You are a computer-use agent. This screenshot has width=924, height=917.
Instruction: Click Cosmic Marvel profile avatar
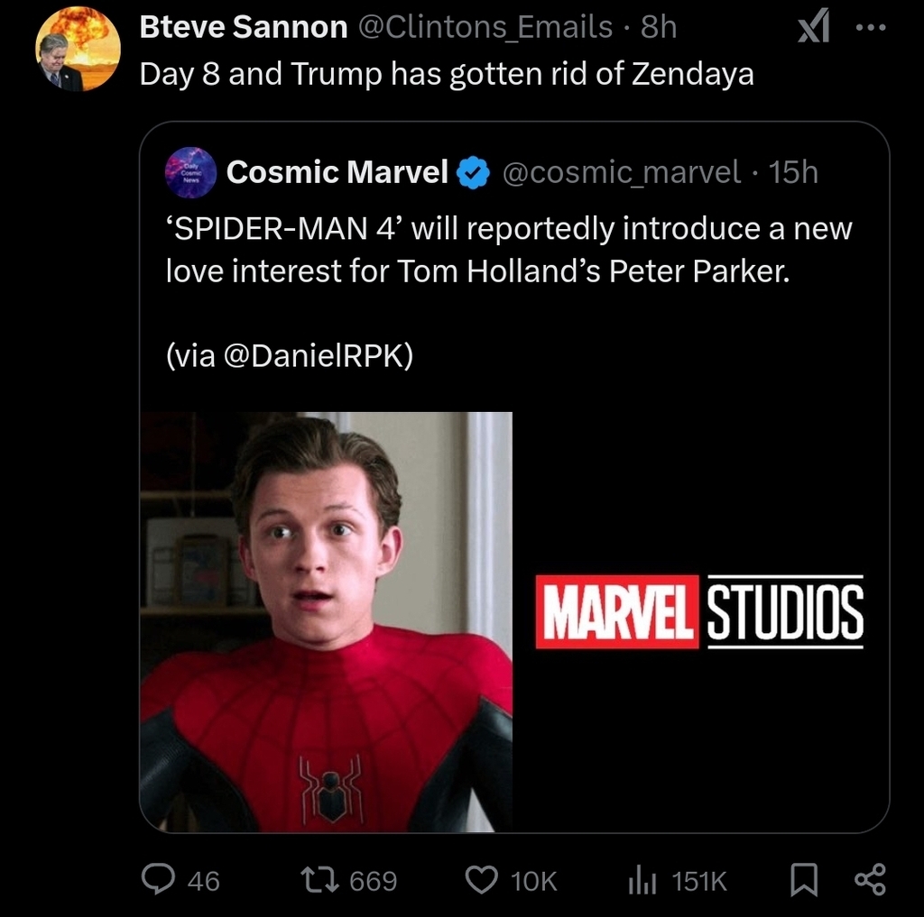[191, 172]
